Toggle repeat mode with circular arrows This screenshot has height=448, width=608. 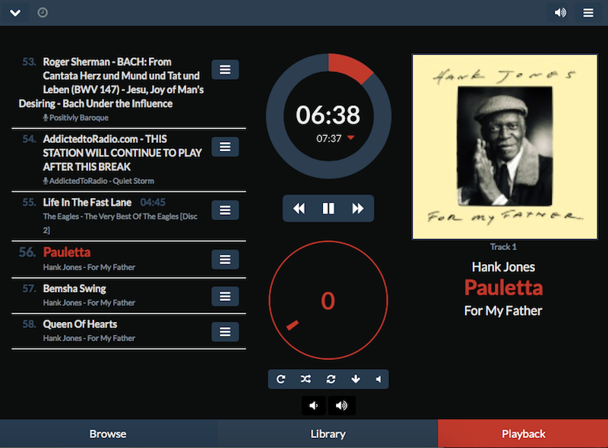pos(331,379)
